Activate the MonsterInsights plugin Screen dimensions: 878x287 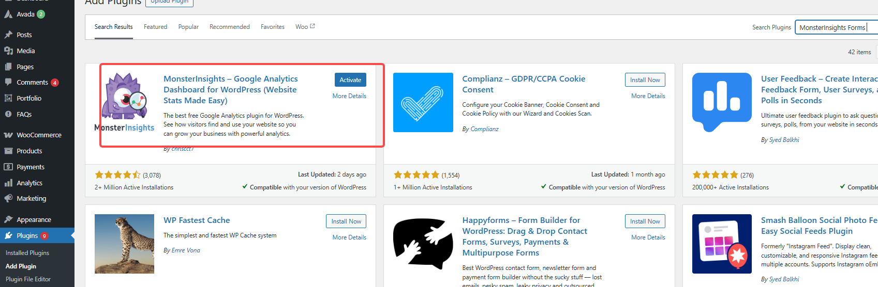tap(350, 80)
